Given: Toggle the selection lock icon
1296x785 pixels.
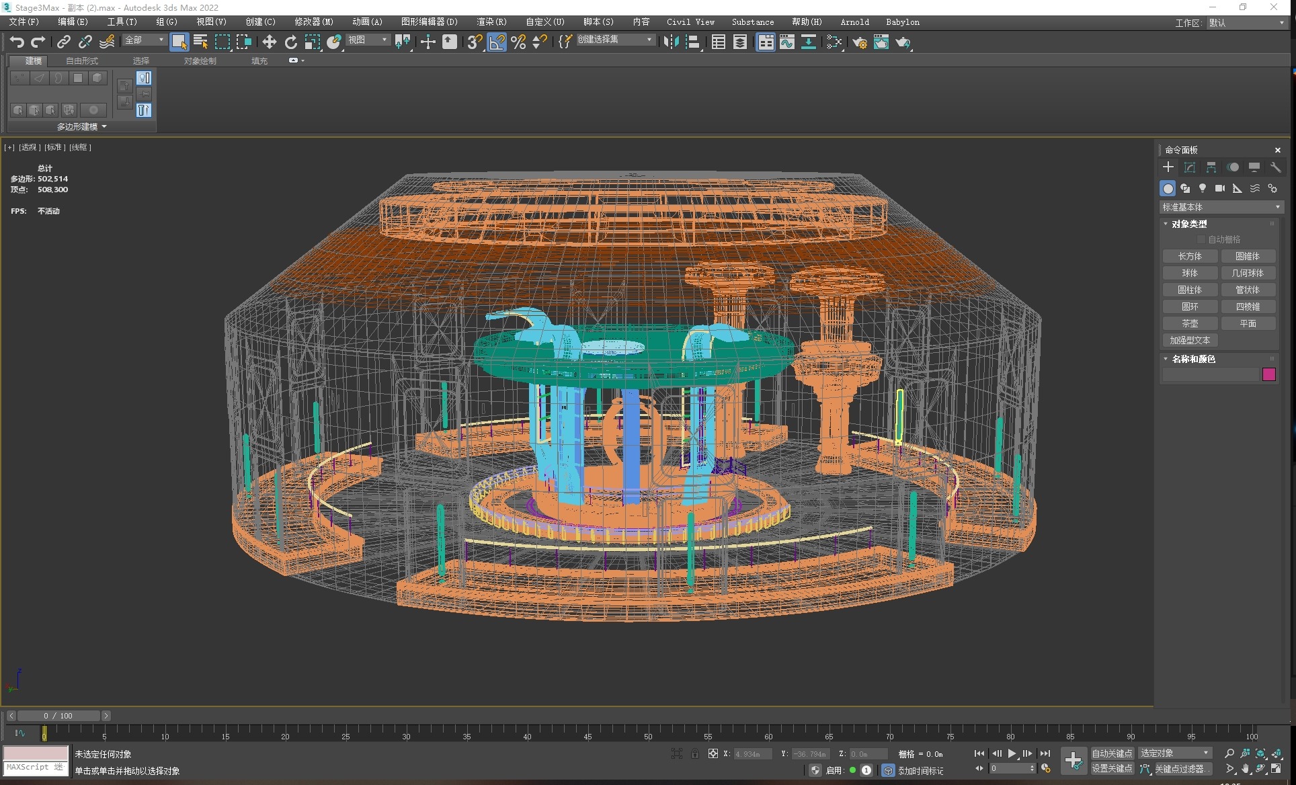Looking at the screenshot, I should [694, 754].
